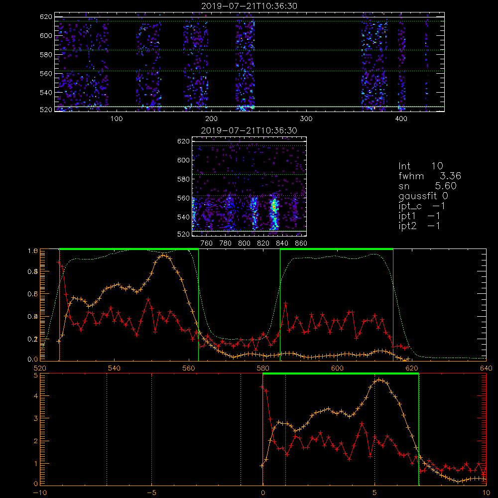Click the 4 label on bottom plot y-axis
Viewport: 498px width, 498px height.
coord(35,396)
